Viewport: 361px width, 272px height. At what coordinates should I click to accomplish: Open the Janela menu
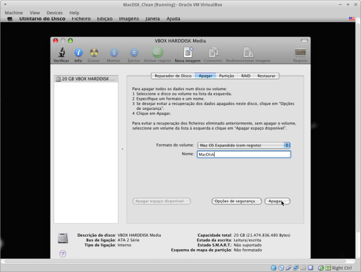point(152,19)
